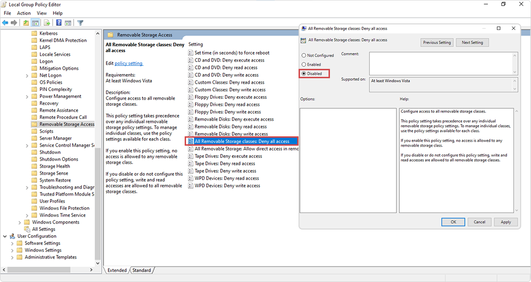The width and height of the screenshot is (531, 282).
Task: Expand the Windows Components tree node
Action: [x=20, y=222]
